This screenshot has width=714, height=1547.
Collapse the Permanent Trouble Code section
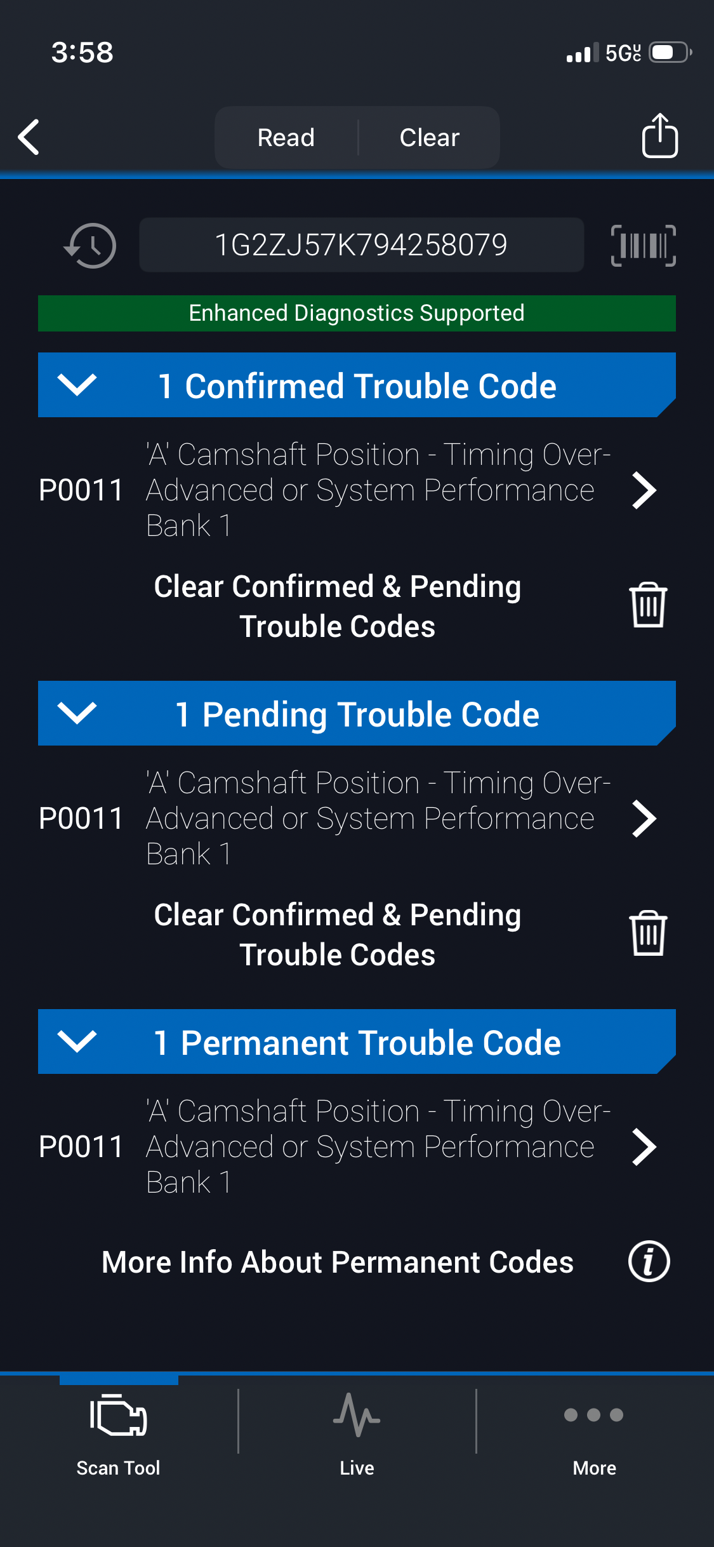pos(77,1041)
